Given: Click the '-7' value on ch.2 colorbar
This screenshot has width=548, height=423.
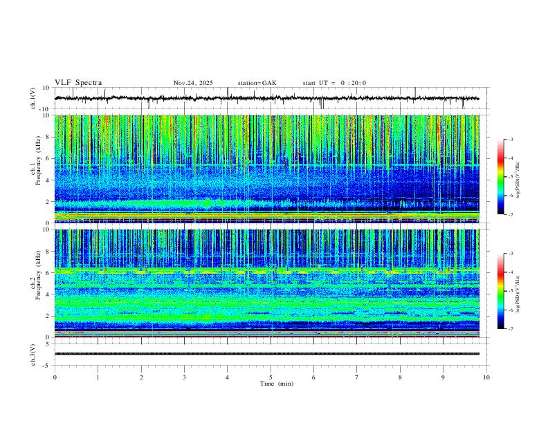Looking at the screenshot, I should (510, 328).
